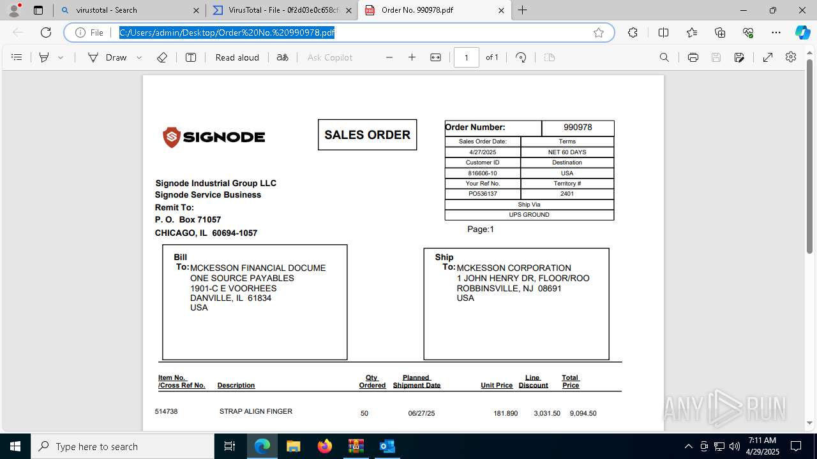
Task: Select the Erase tool
Action: coord(162,57)
